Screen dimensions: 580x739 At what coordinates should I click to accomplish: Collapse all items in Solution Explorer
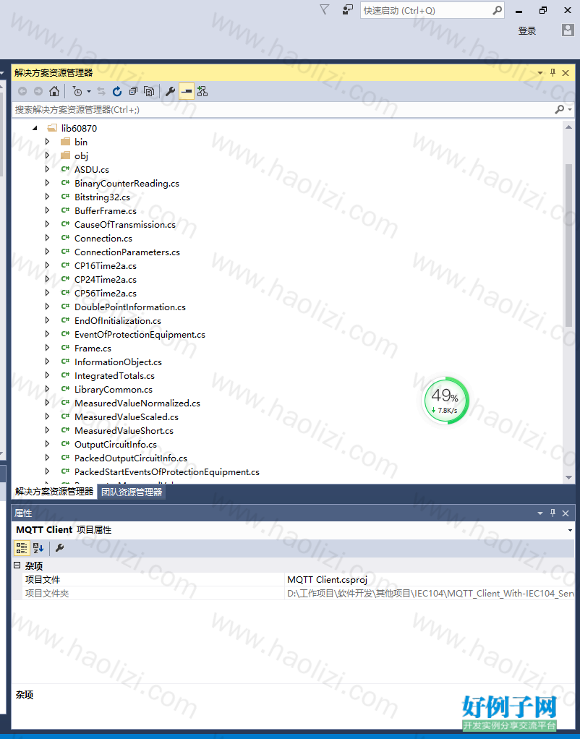coord(134,91)
